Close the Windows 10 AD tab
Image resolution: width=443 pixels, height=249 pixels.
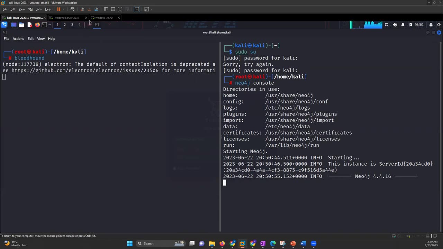pyautogui.click(x=118, y=18)
